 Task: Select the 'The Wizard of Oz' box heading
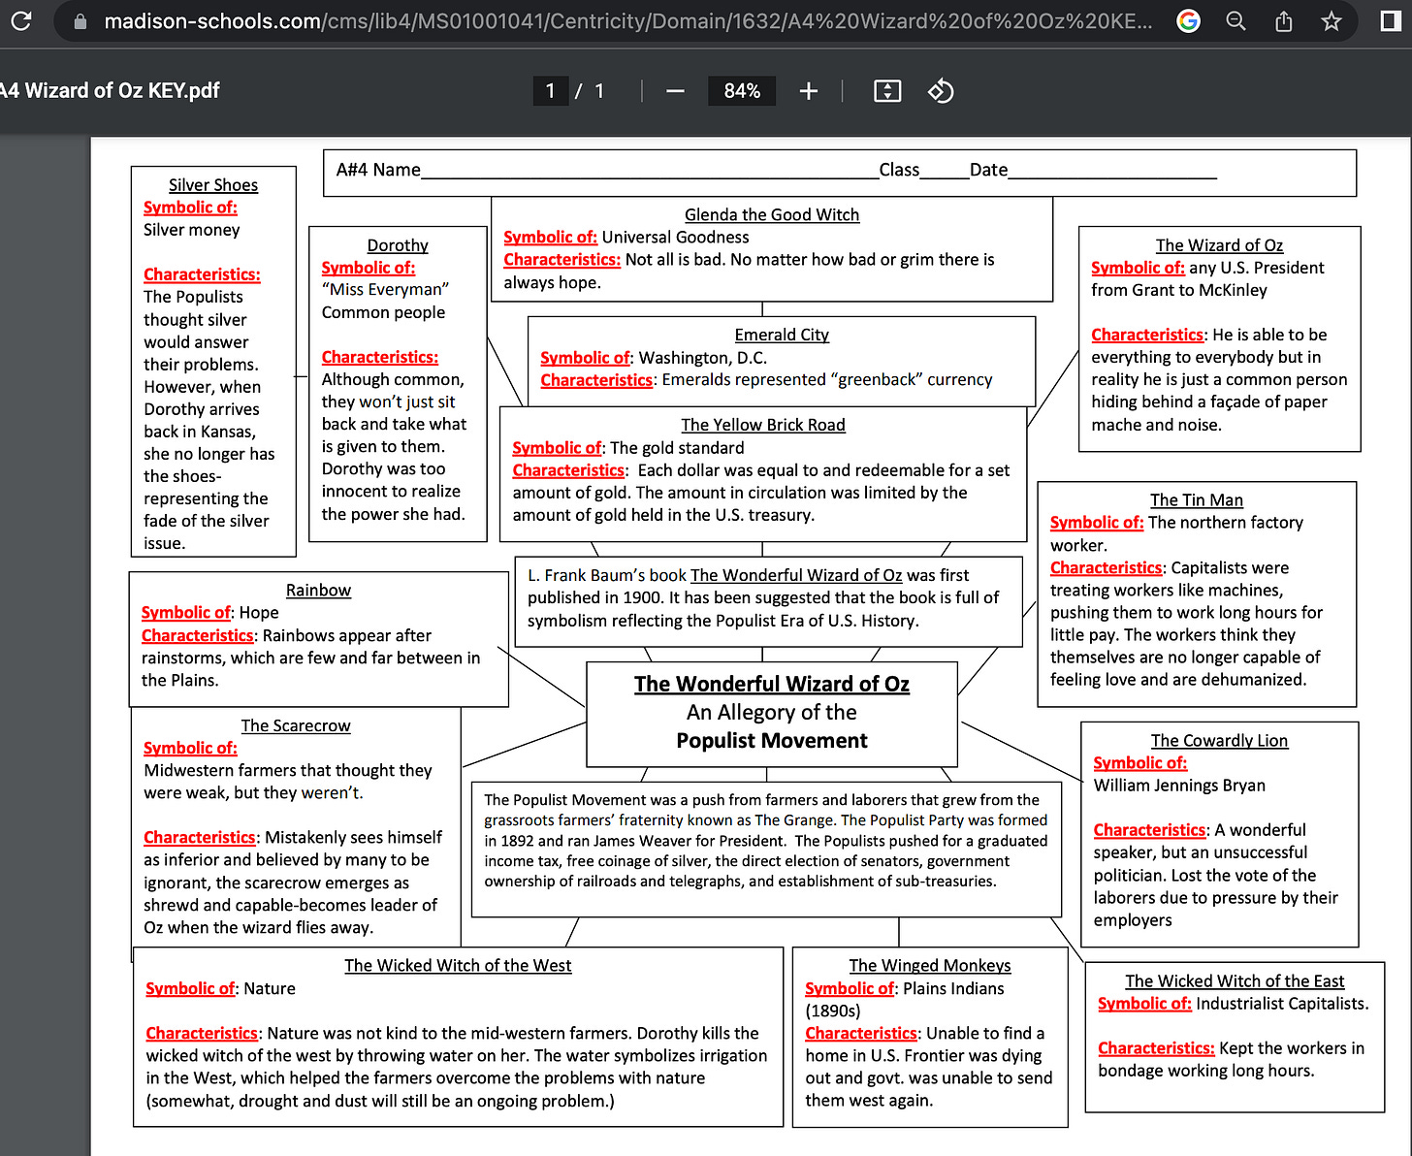click(1219, 245)
